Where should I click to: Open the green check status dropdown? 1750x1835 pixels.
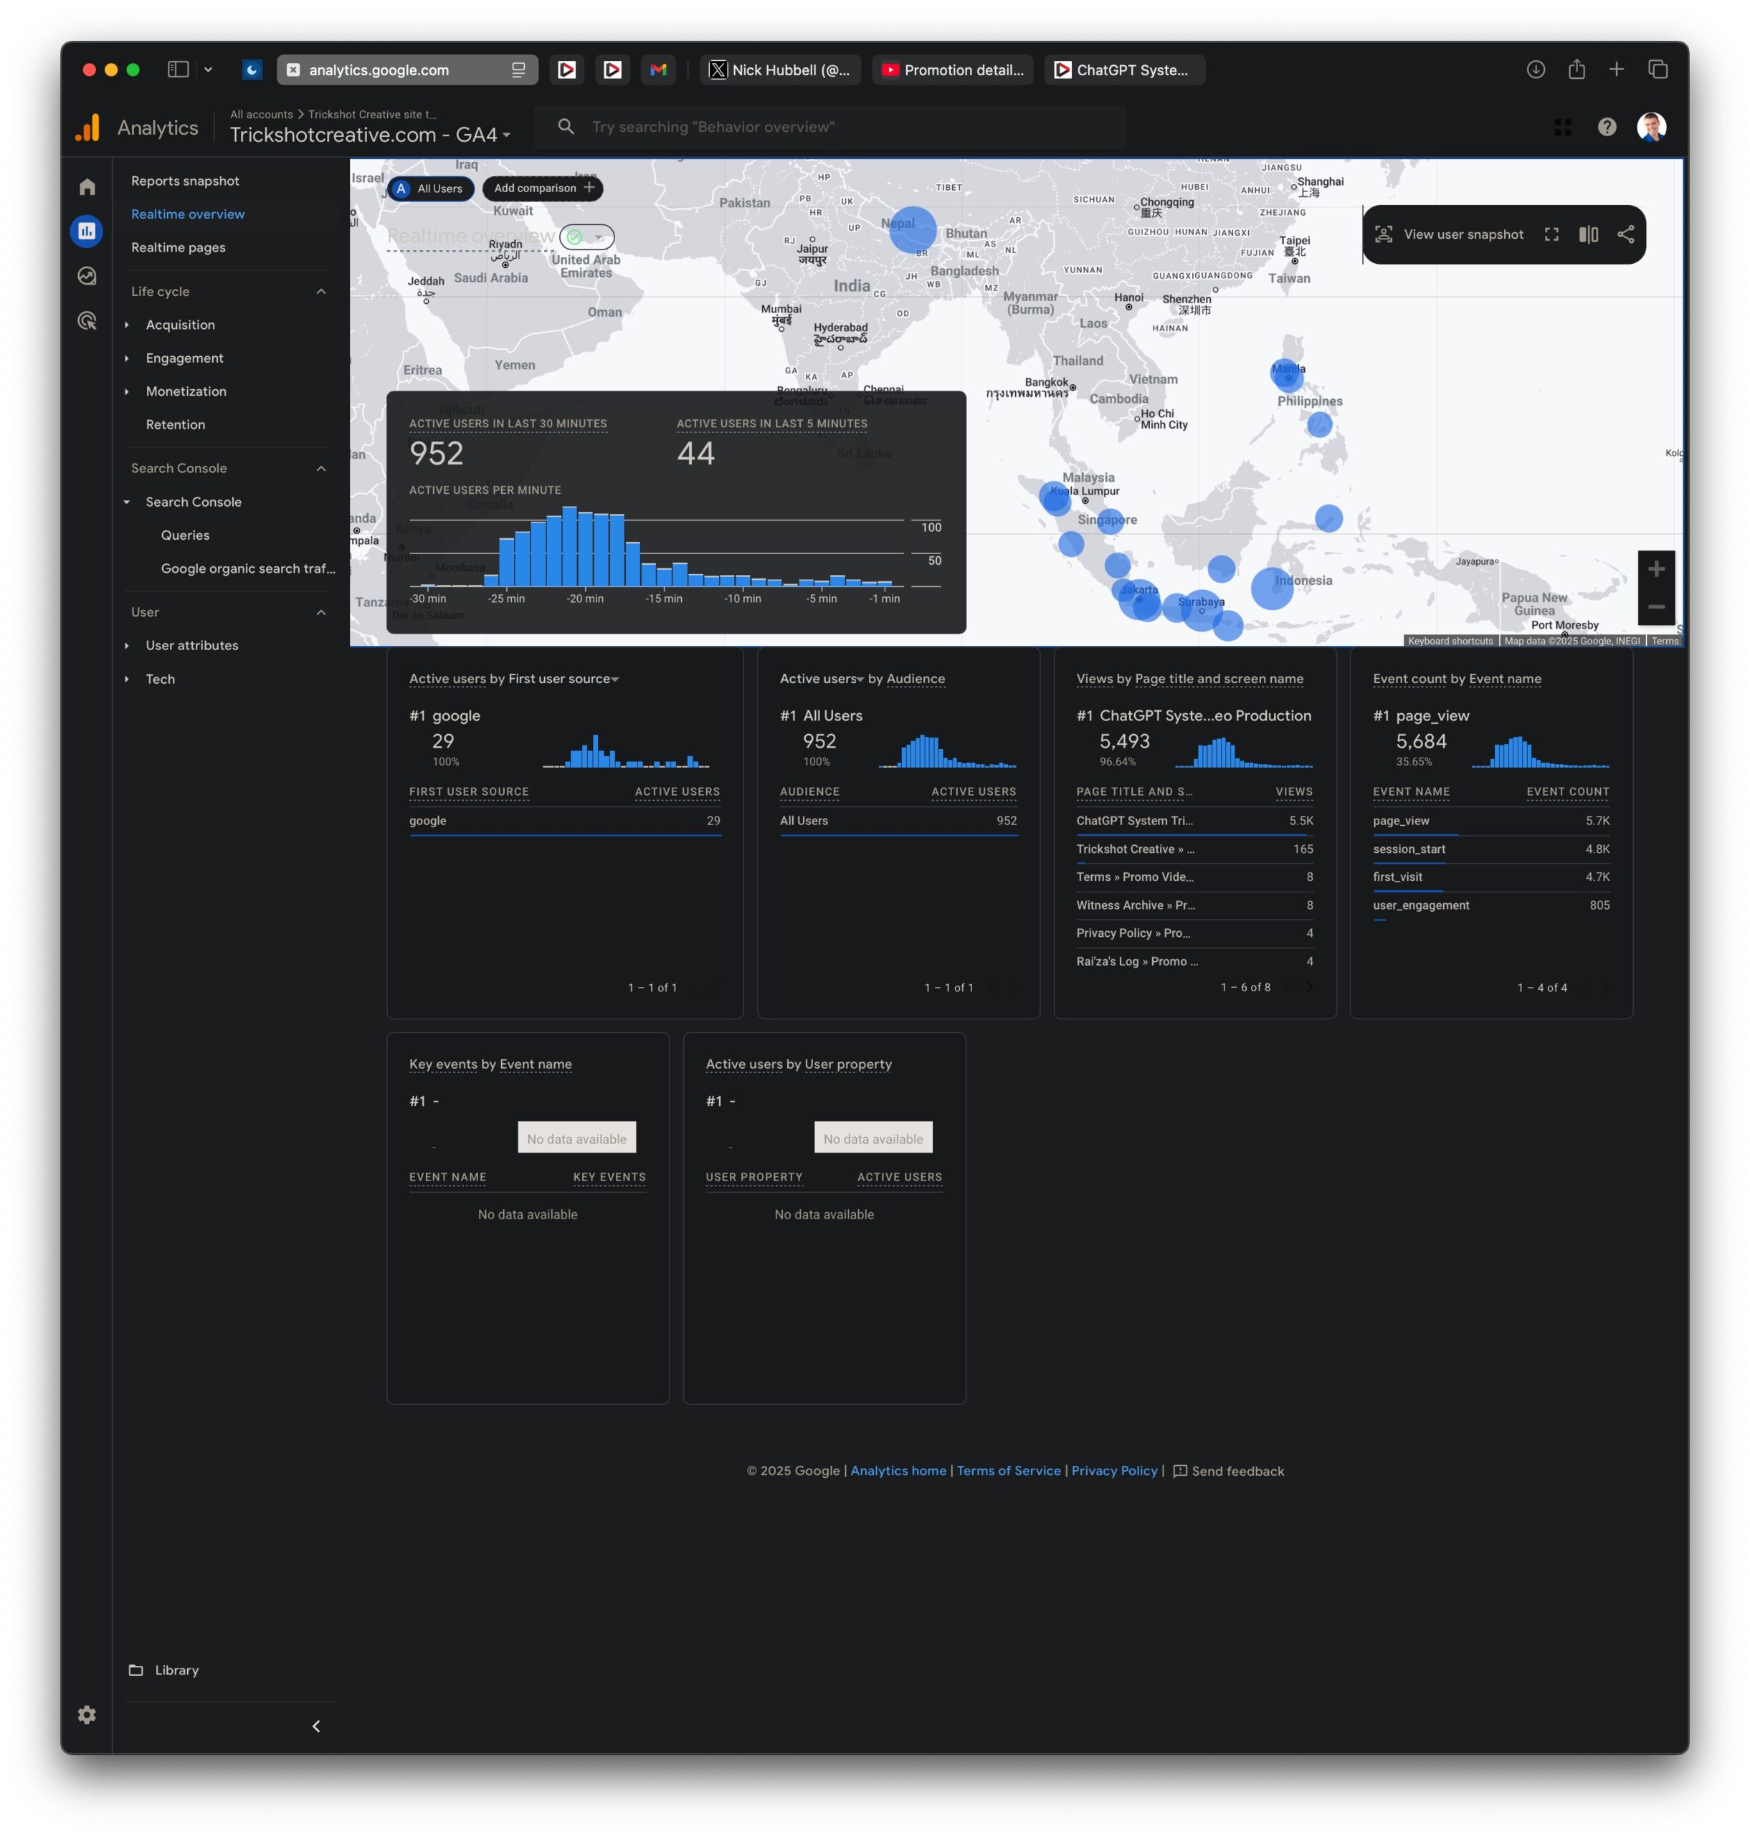coord(586,237)
